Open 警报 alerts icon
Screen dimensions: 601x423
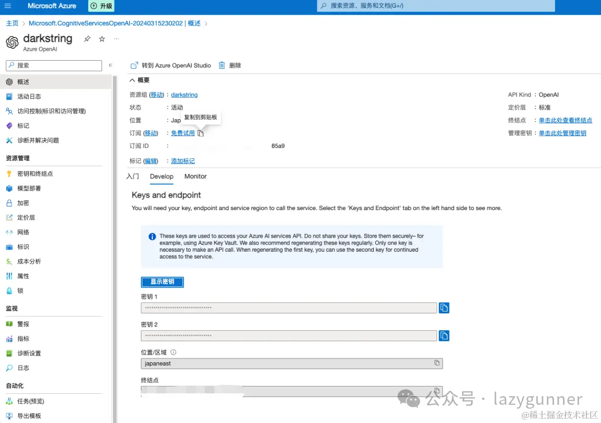point(9,324)
